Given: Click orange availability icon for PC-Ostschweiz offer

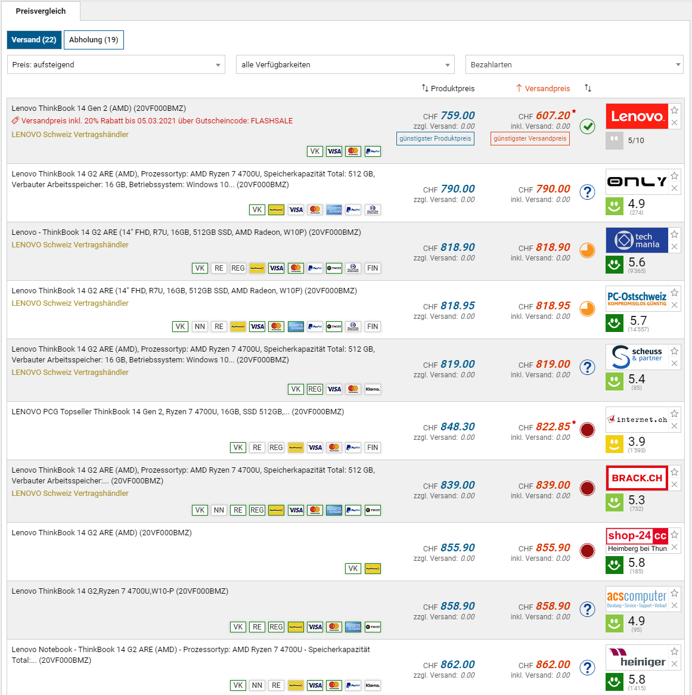Looking at the screenshot, I should [x=587, y=309].
